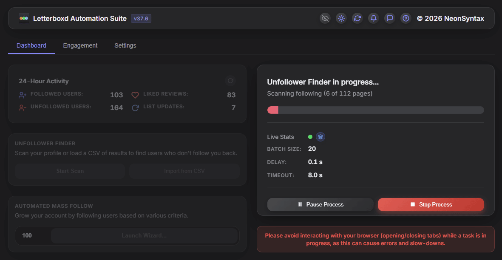Click the Start Scan button
502x260 pixels.
click(70, 171)
